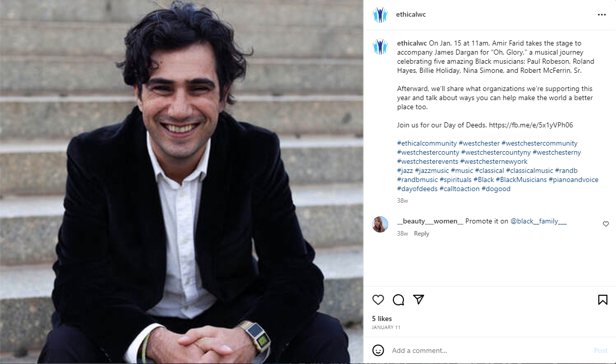The height and width of the screenshot is (364, 616).
Task: Click the ethicalwc avatar beside the caption
Action: pyautogui.click(x=380, y=47)
